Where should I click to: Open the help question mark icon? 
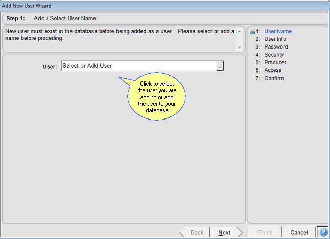(323, 232)
